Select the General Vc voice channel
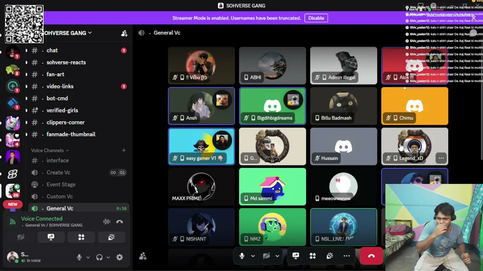483x271 pixels. pyautogui.click(x=78, y=209)
